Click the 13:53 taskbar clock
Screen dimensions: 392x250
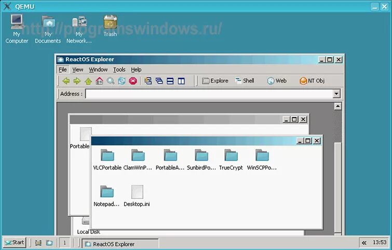(380, 242)
